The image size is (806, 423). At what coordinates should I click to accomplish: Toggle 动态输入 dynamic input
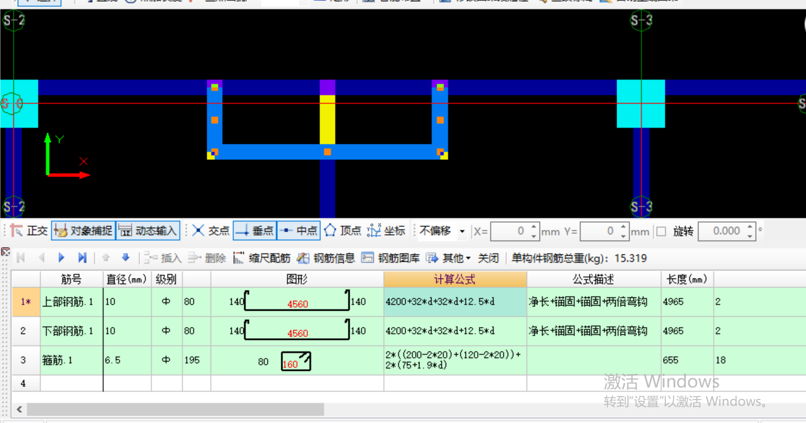click(x=148, y=231)
